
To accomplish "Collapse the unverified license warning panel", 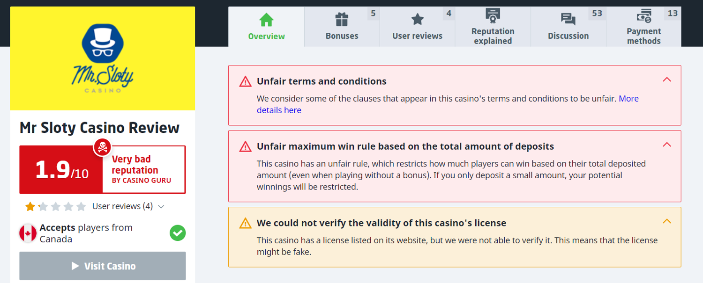I will (x=666, y=221).
